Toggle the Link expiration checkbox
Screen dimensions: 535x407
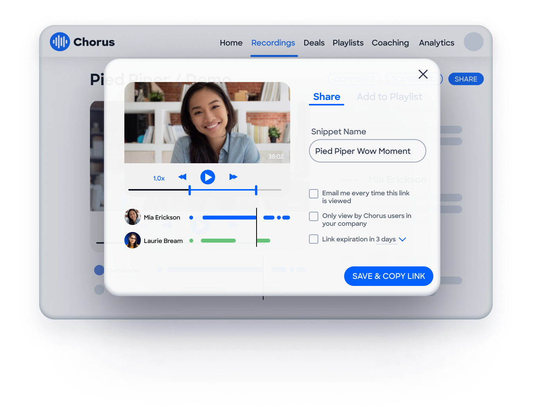[x=314, y=239]
